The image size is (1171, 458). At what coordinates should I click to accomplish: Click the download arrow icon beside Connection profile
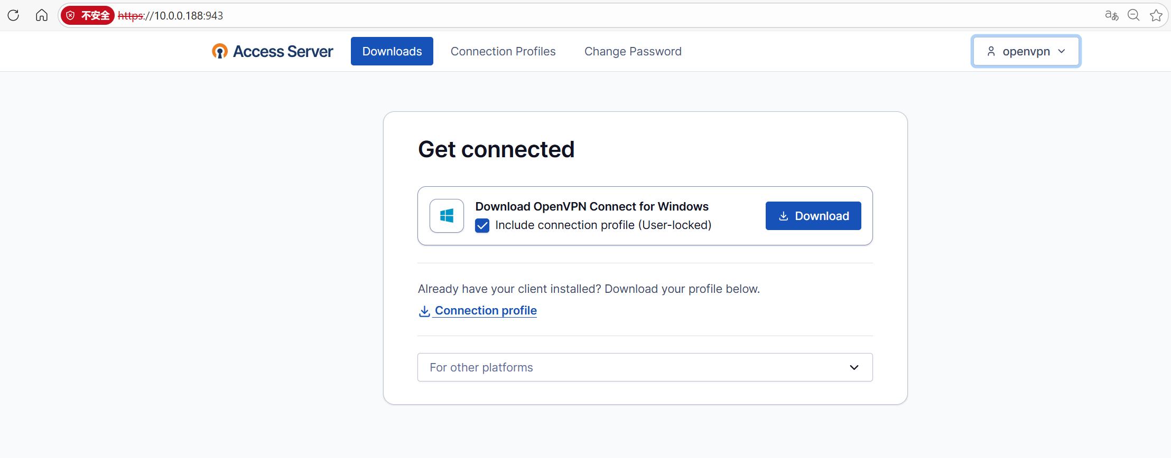click(x=424, y=311)
